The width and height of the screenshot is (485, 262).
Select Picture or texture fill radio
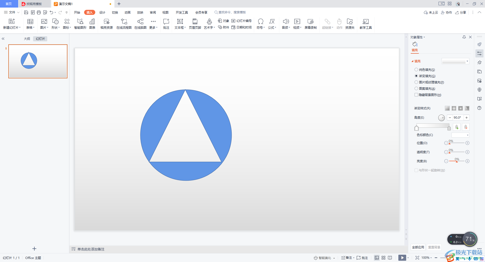[x=416, y=82]
